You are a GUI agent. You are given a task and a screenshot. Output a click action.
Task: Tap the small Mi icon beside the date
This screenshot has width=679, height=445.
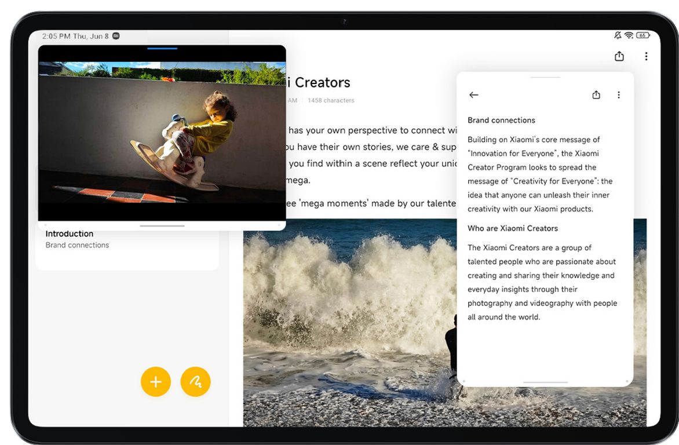tap(116, 36)
